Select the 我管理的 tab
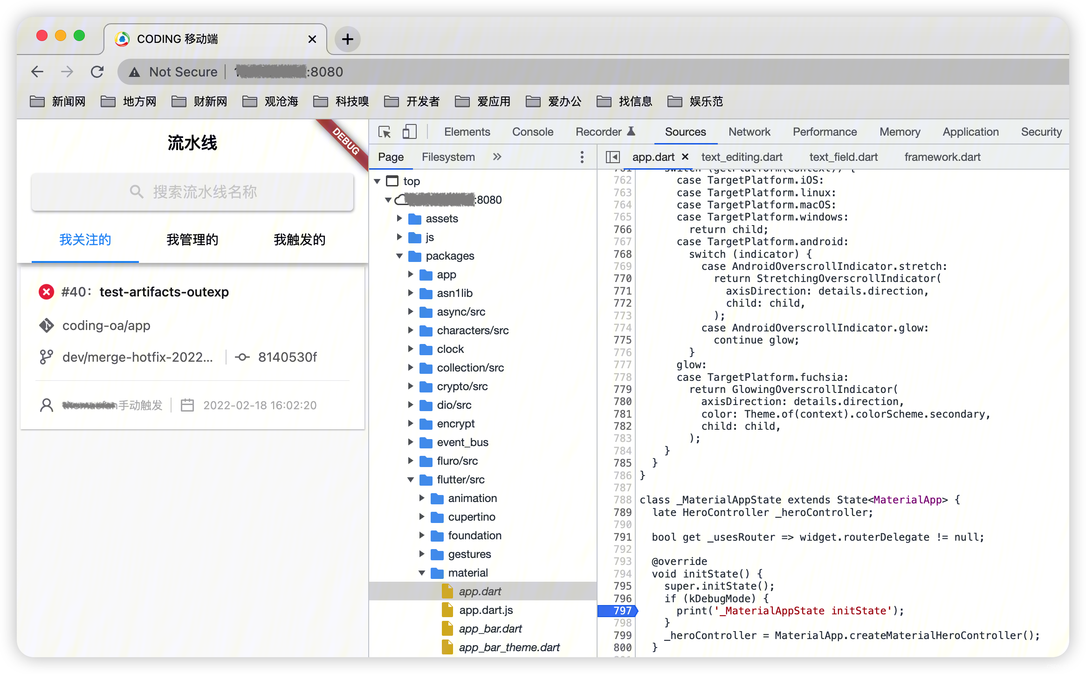This screenshot has width=1086, height=674. point(192,240)
